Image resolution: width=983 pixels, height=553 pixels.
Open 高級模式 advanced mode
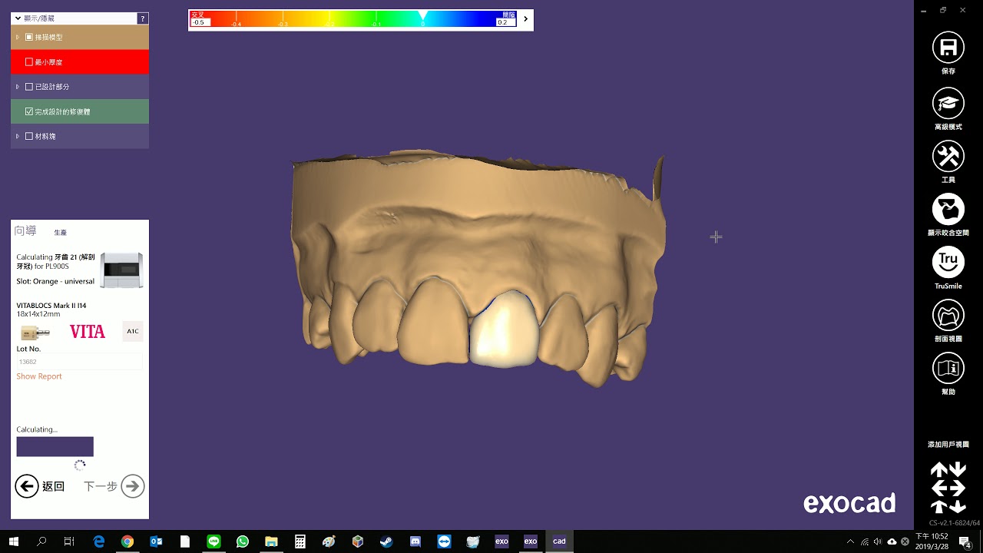point(948,103)
